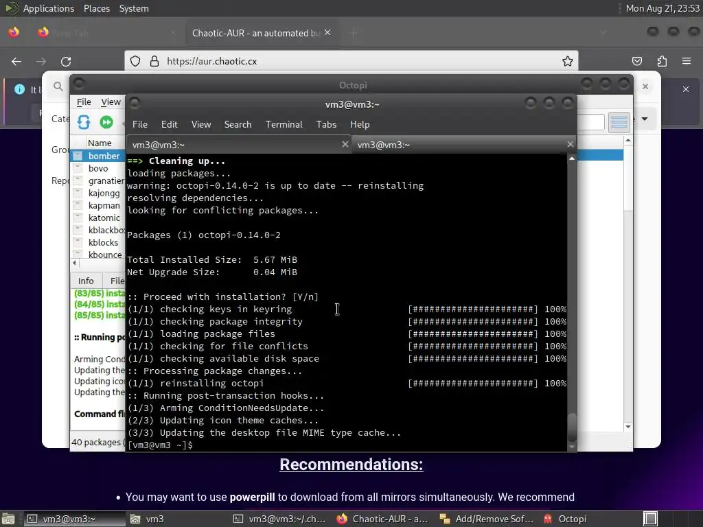Screen dimensions: 703x527
Task: Click Octopi system upgrade green icon
Action: [x=106, y=122]
